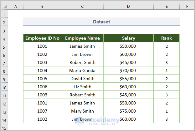Select row 9 header
This screenshot has width=195, height=131.
tap(4, 79)
